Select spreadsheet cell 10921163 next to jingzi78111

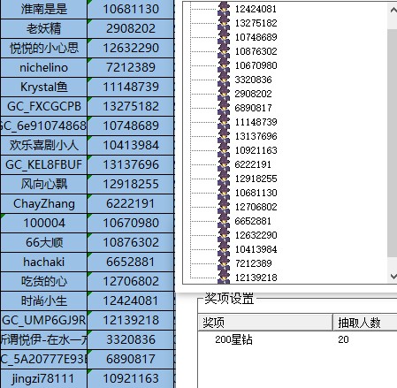click(x=131, y=378)
